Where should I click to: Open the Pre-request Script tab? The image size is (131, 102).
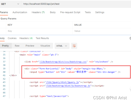pos(70,12)
